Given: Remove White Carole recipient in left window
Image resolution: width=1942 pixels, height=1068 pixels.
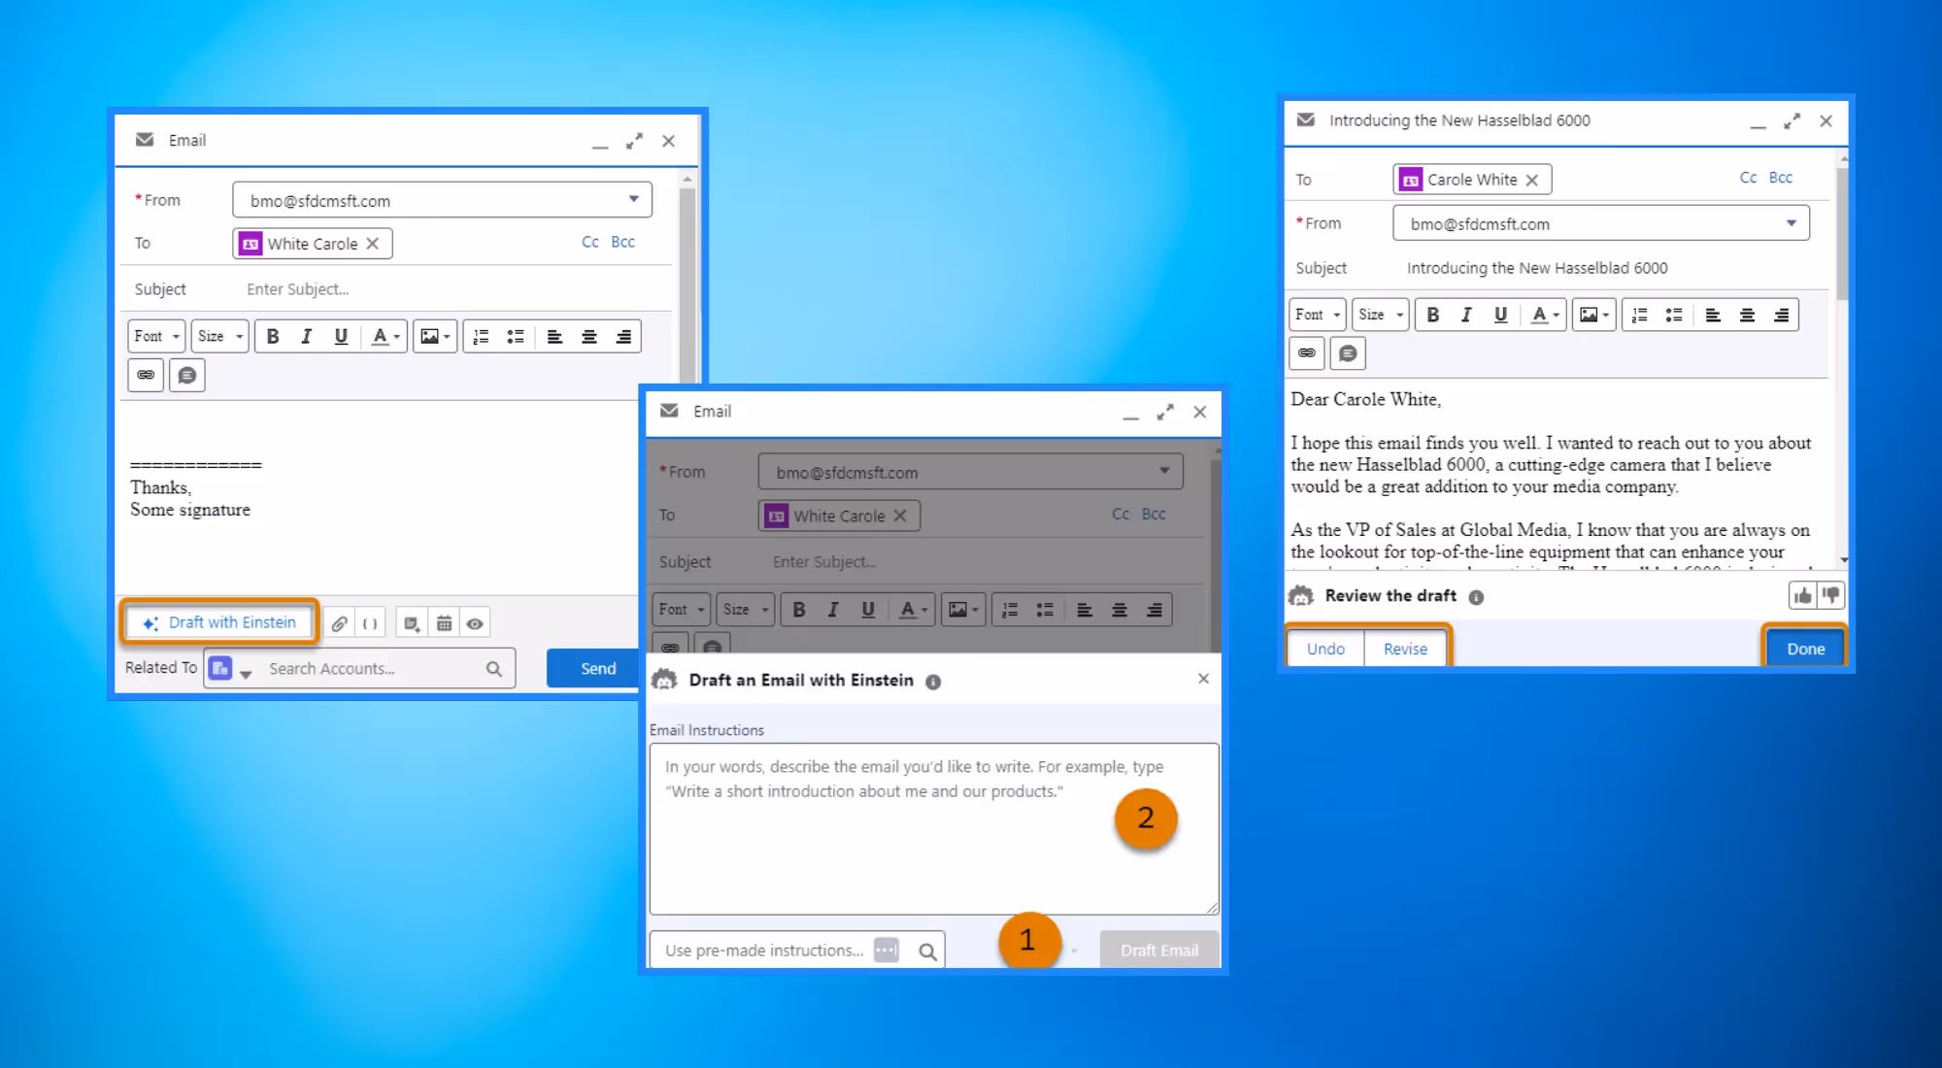Looking at the screenshot, I should click(372, 244).
